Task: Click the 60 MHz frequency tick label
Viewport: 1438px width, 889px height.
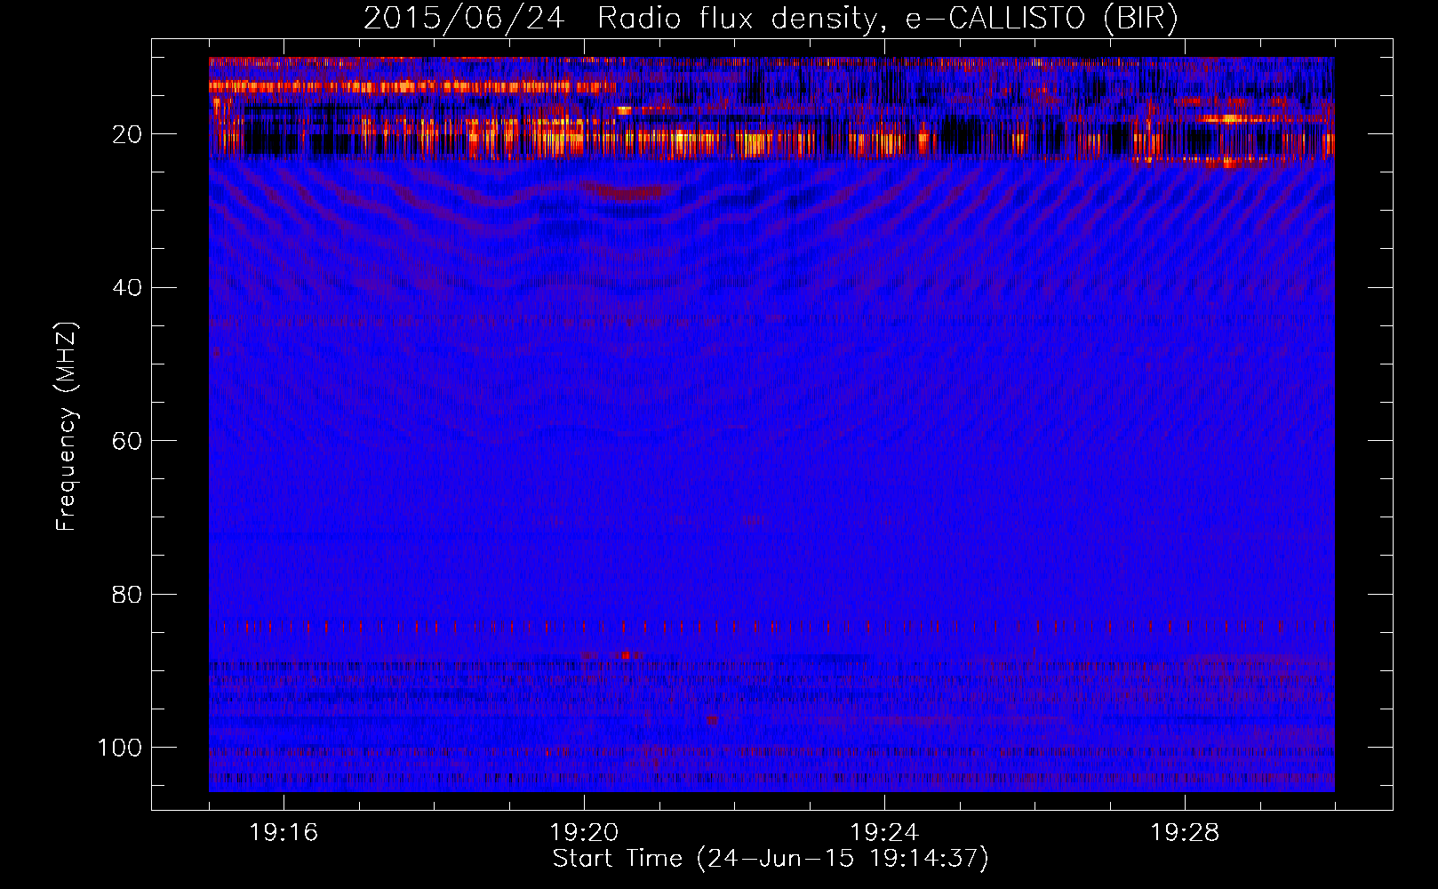Action: 127,441
